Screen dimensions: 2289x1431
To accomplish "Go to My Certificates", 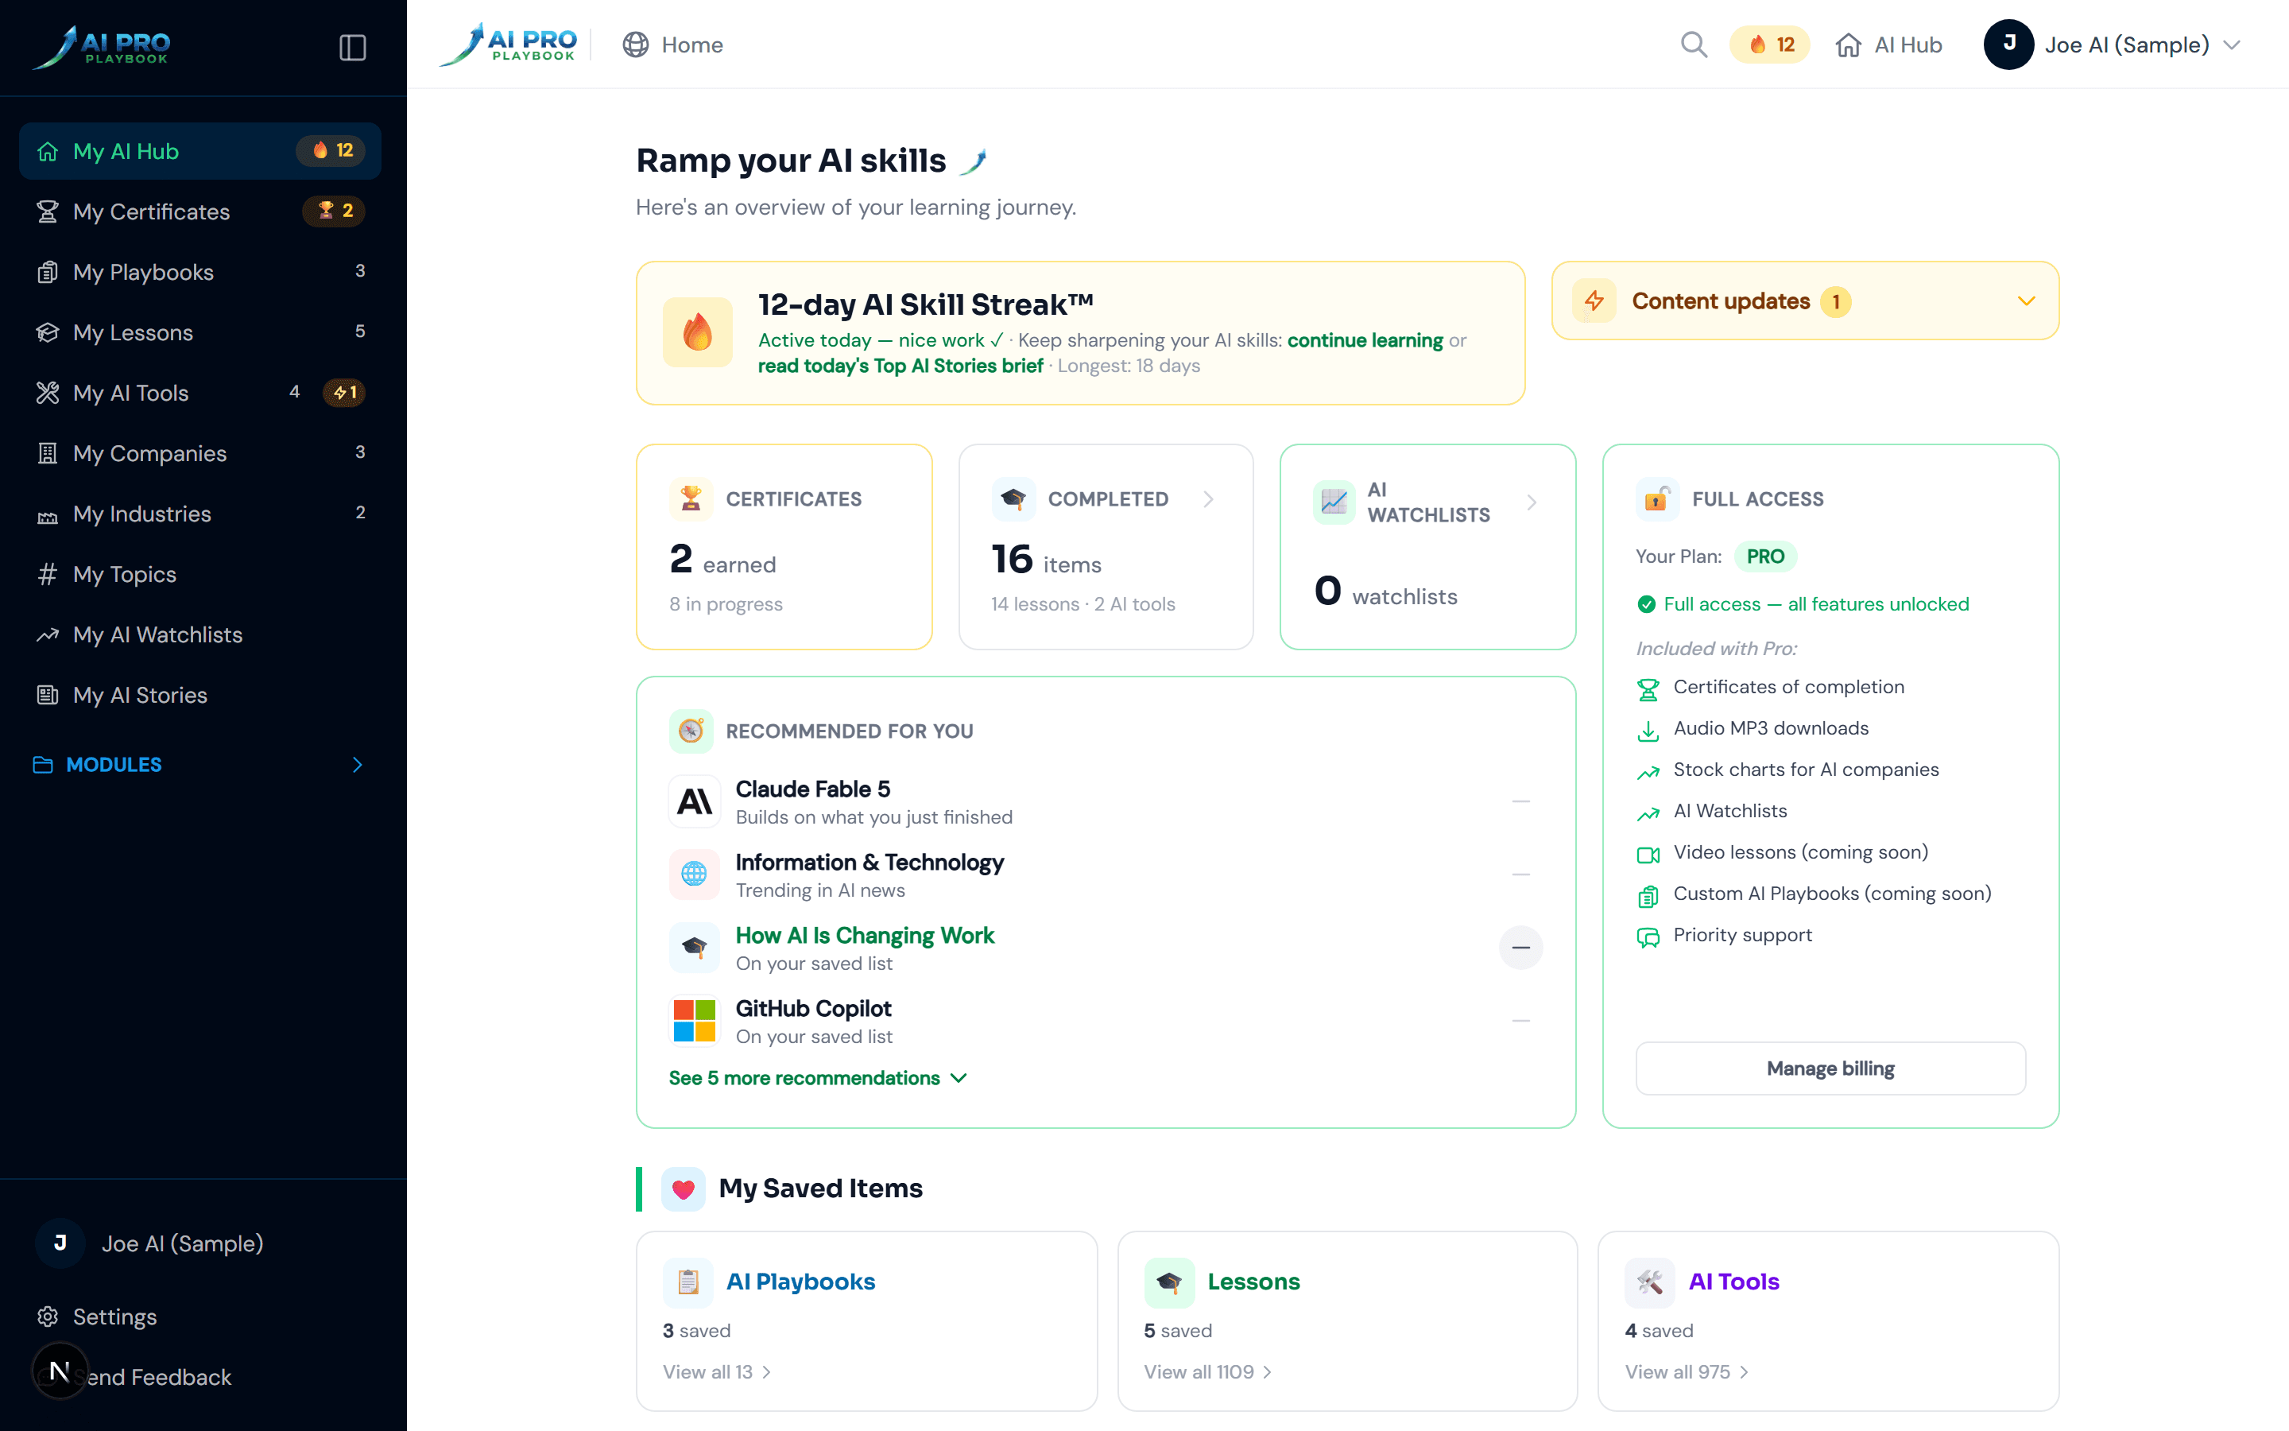I will pos(199,211).
